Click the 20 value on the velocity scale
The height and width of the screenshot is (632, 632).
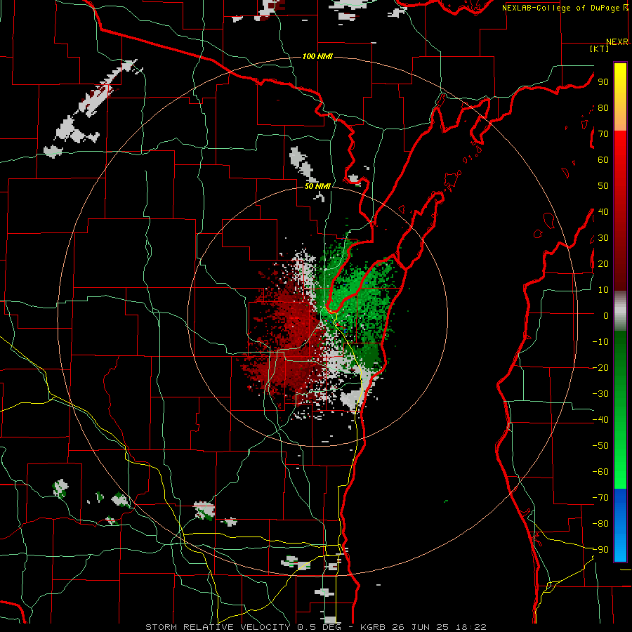click(603, 264)
